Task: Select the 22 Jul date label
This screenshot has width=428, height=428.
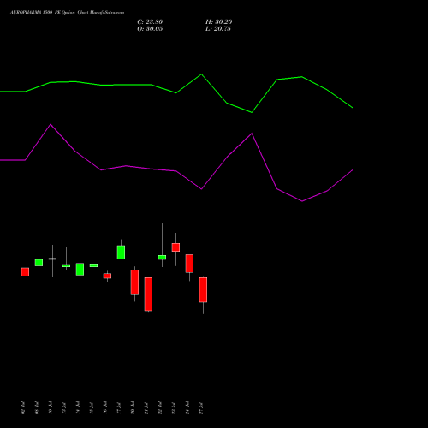Action: click(x=160, y=408)
